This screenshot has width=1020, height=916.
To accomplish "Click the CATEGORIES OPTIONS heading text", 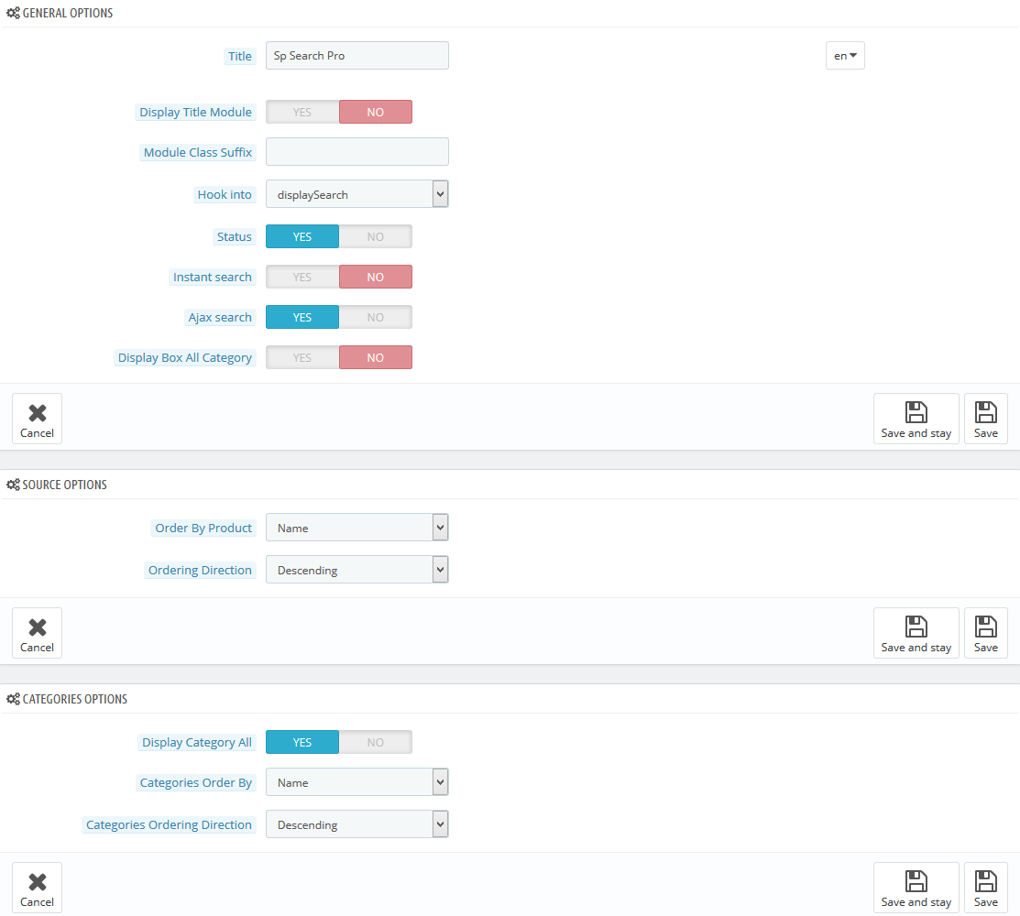I will (x=75, y=700).
